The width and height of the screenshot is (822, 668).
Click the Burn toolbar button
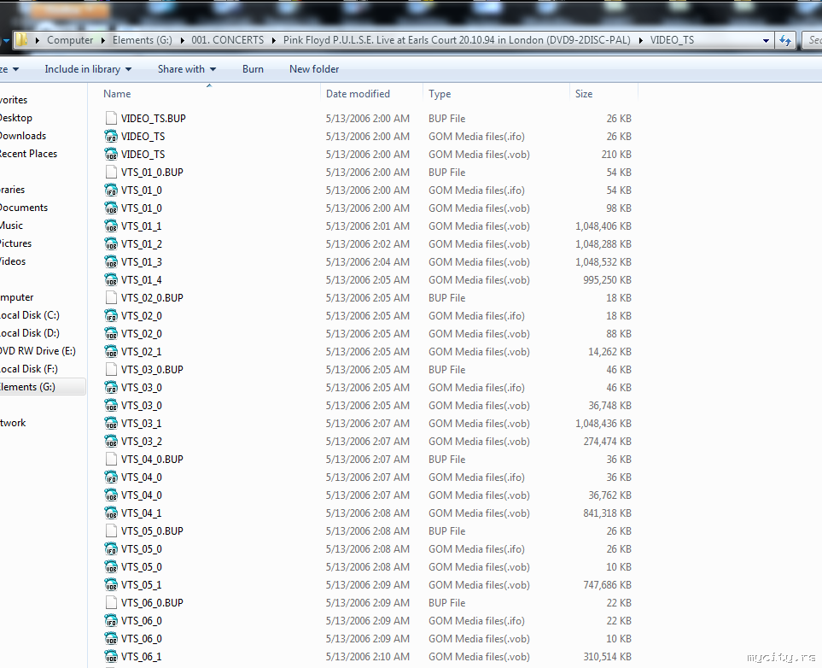pyautogui.click(x=253, y=69)
